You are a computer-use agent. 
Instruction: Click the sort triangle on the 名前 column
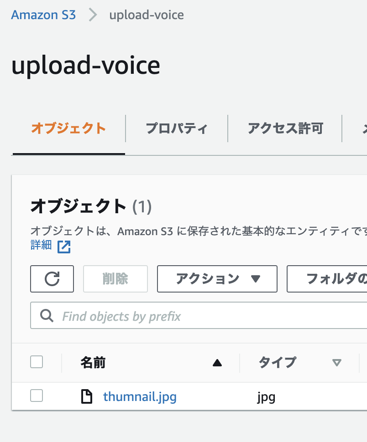(218, 363)
